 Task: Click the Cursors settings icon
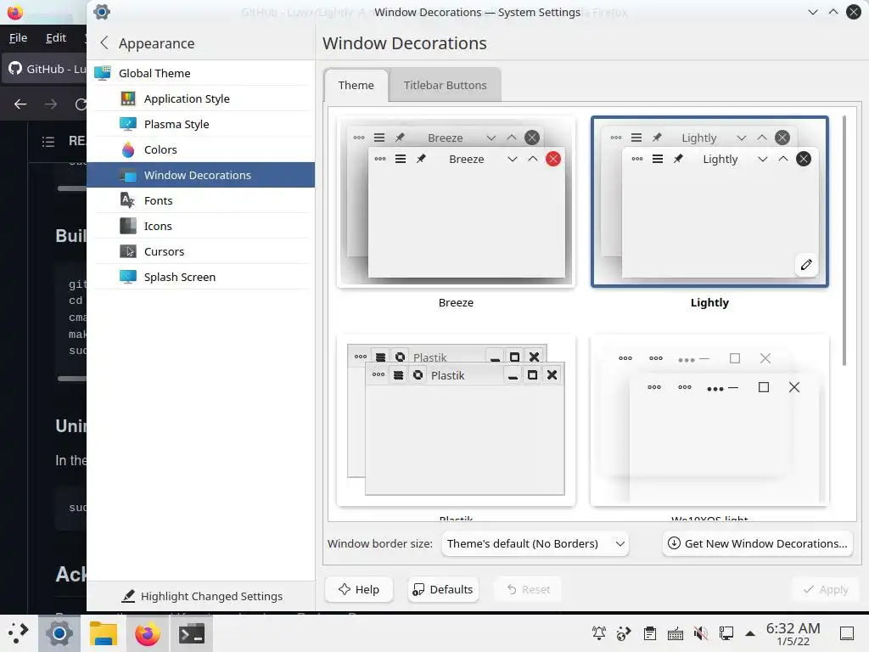tap(128, 251)
